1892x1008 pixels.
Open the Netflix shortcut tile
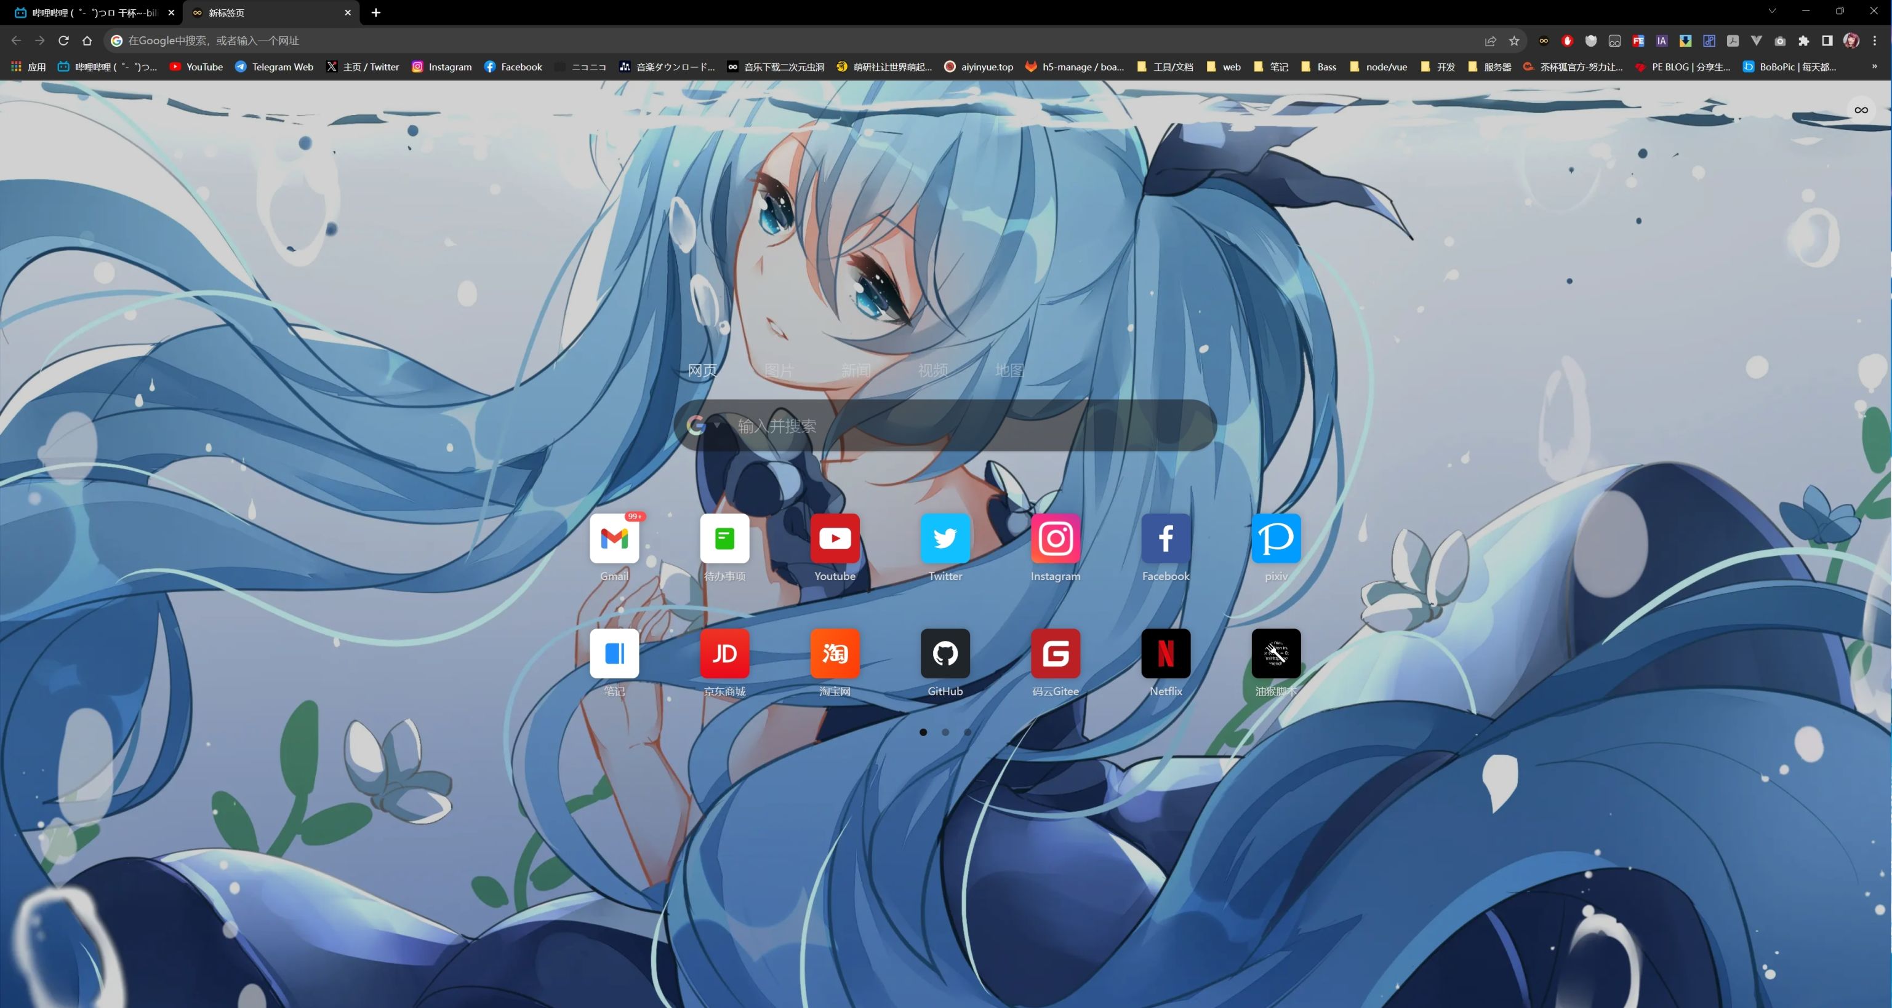click(1166, 653)
